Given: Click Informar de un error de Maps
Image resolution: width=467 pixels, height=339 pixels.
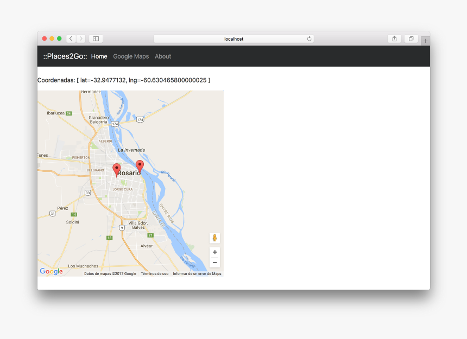Looking at the screenshot, I should (197, 274).
